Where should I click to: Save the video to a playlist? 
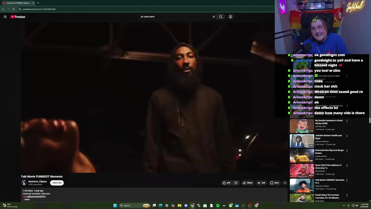pos(274,183)
